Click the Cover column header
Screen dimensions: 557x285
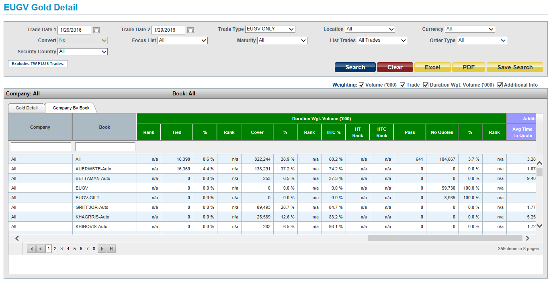pos(257,132)
